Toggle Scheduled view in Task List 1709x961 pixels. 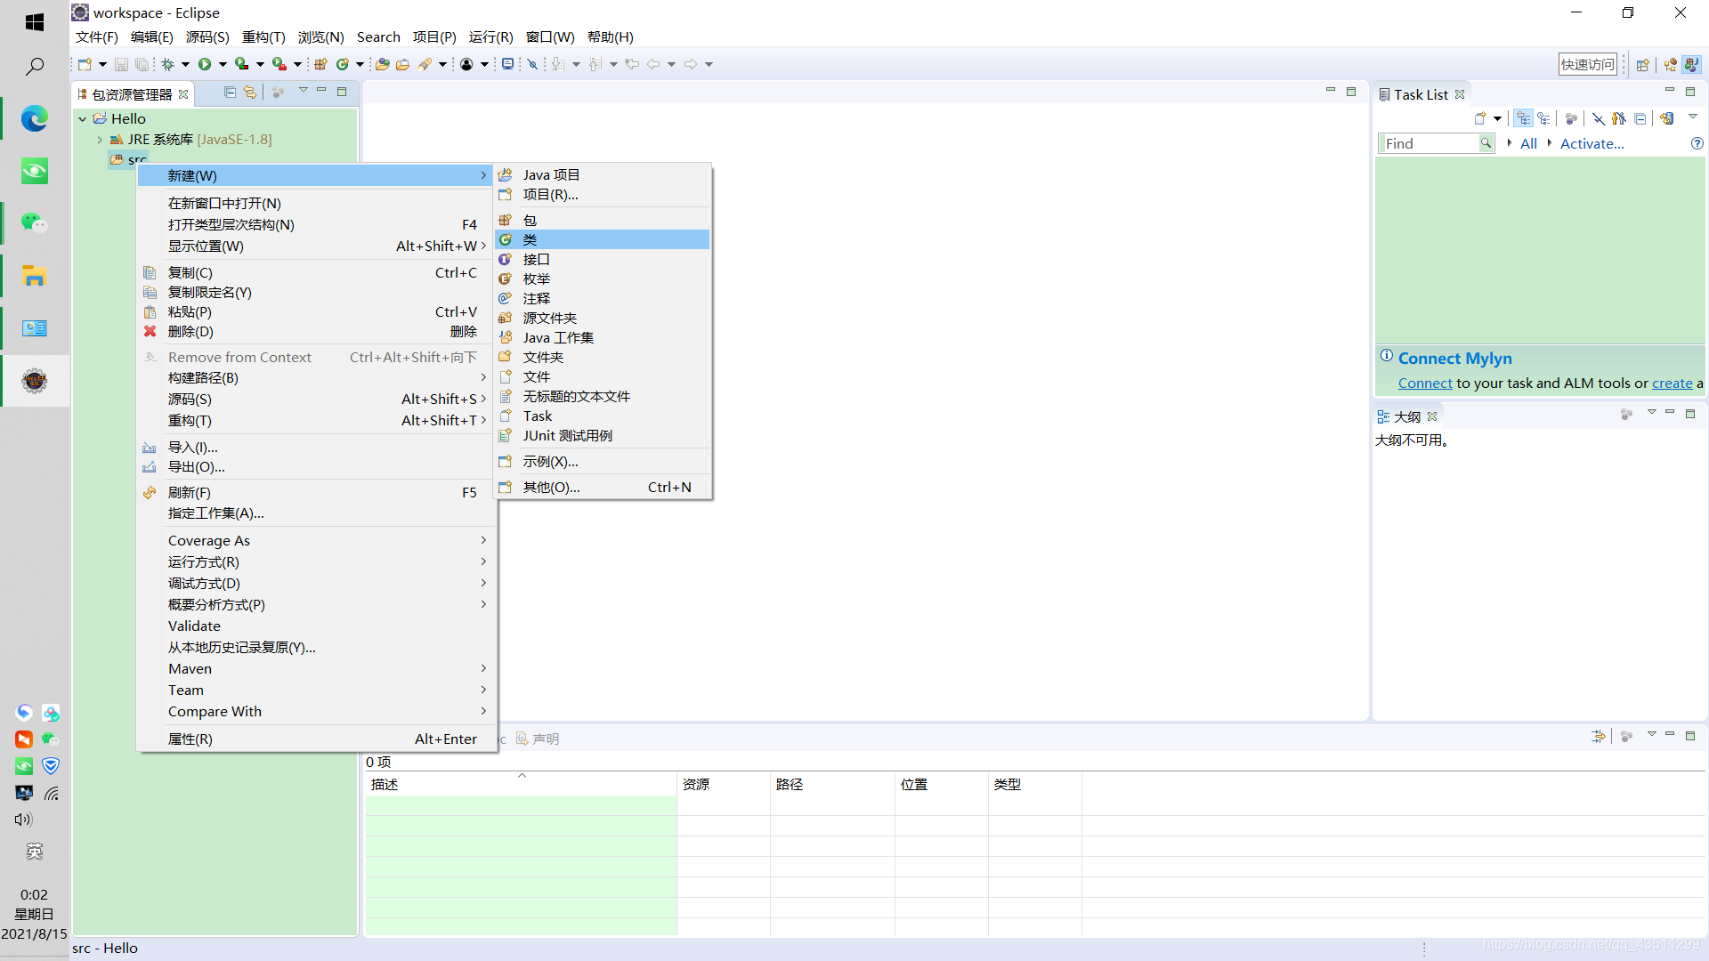point(1543,118)
